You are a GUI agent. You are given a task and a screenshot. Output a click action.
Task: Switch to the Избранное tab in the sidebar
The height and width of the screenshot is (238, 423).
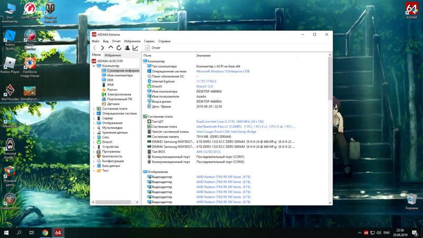[113, 55]
